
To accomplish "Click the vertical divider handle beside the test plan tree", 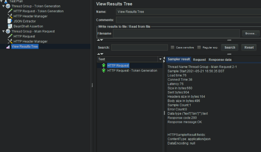I will 92,85.
